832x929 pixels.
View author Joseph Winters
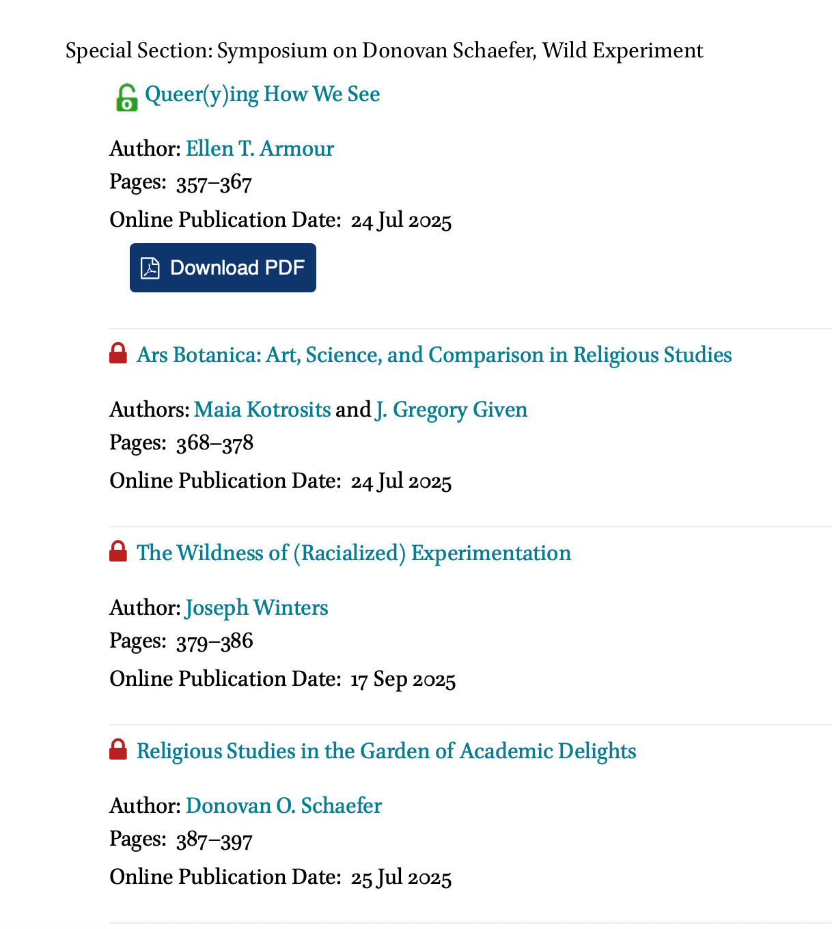256,608
